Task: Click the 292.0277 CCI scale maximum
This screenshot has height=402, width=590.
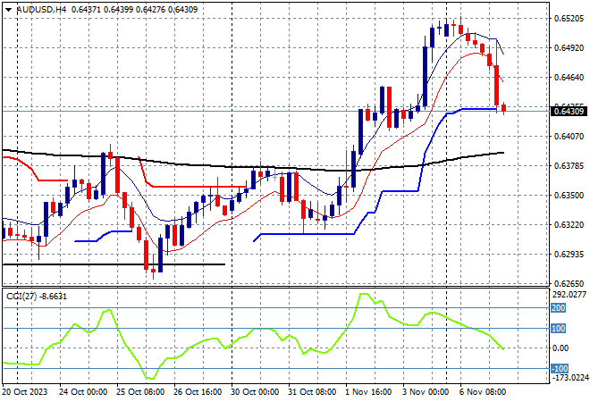Action: tap(569, 295)
